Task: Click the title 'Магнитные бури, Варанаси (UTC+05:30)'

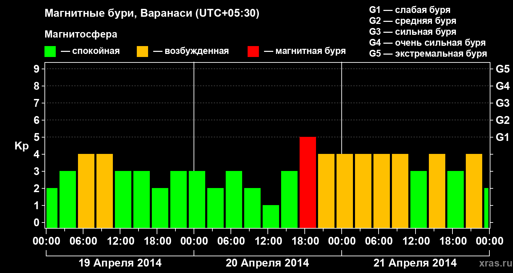Action: 152,14
